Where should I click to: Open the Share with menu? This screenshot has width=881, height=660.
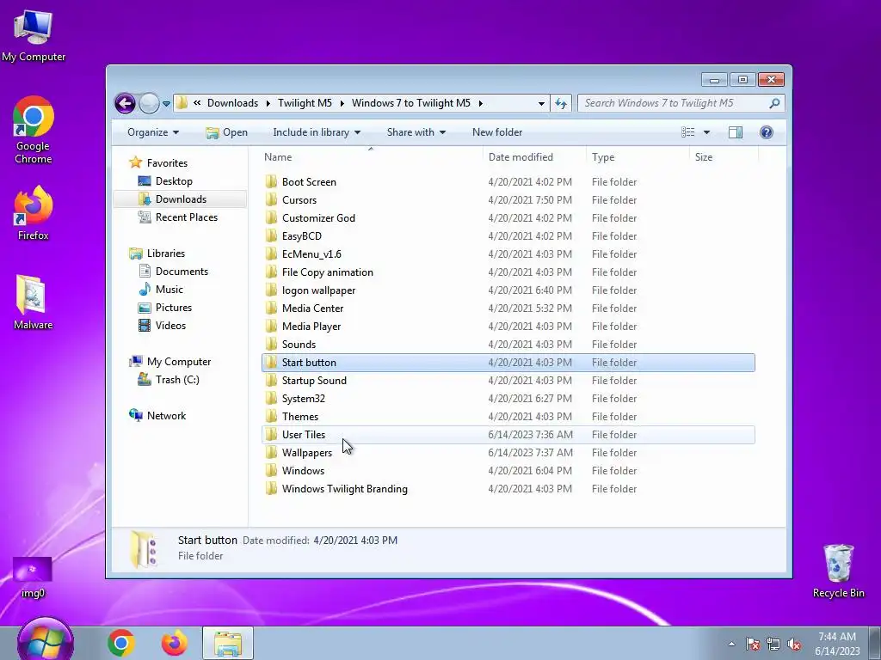pos(416,132)
